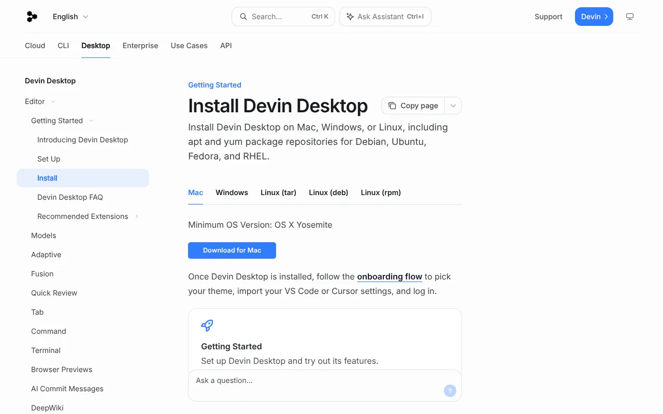The image size is (663, 414).
Task: Open Introducing Devin Desktop page
Action: click(x=82, y=140)
